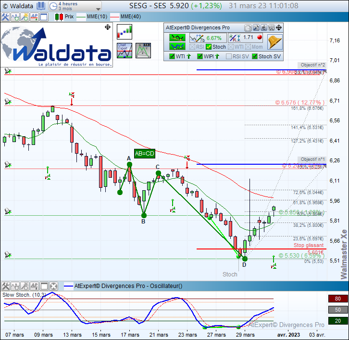This screenshot has height=340, width=349.
Task: Toggle the WTI checkbox beside Mom
Action: pos(231,47)
